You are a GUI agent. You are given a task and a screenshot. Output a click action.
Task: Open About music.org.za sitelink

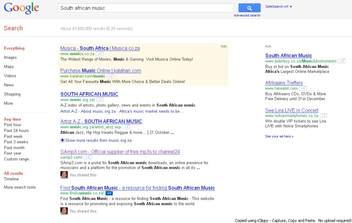tap(98, 111)
